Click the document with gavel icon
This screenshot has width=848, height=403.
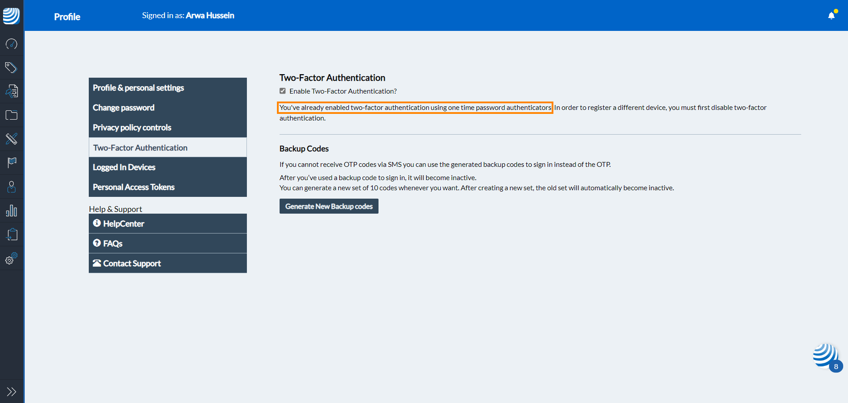(x=11, y=91)
